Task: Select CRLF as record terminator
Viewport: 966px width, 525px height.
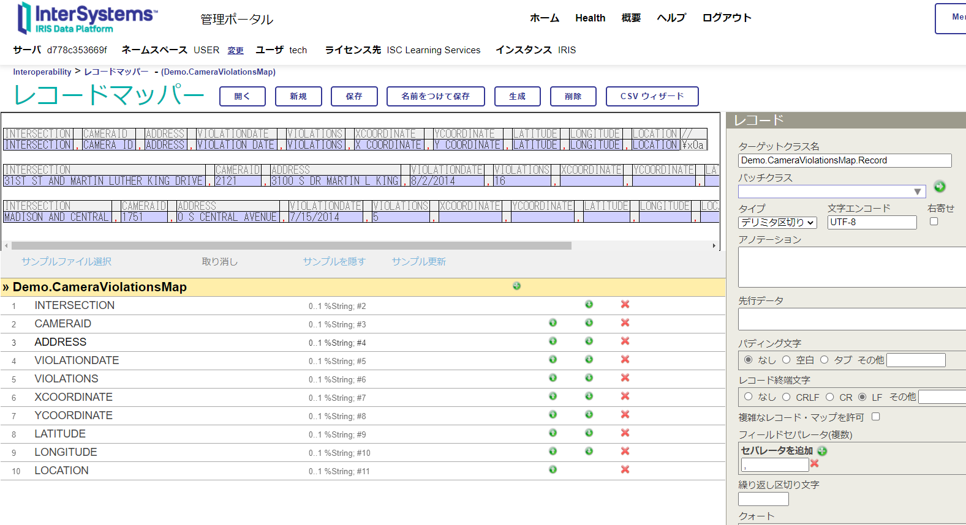Action: point(786,397)
